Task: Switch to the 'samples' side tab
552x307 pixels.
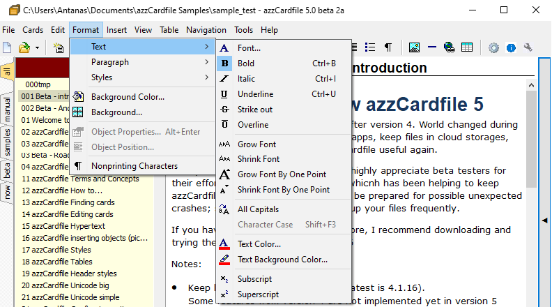Action: 7,142
